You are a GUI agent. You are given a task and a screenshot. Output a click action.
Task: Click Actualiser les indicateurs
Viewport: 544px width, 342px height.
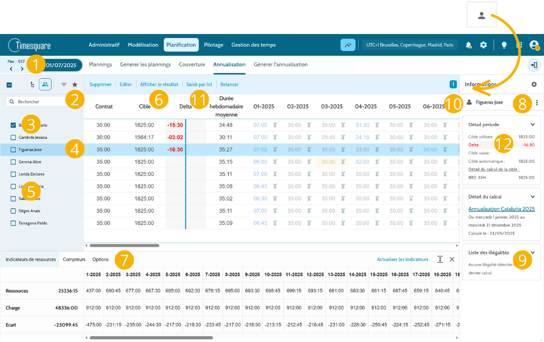click(403, 260)
